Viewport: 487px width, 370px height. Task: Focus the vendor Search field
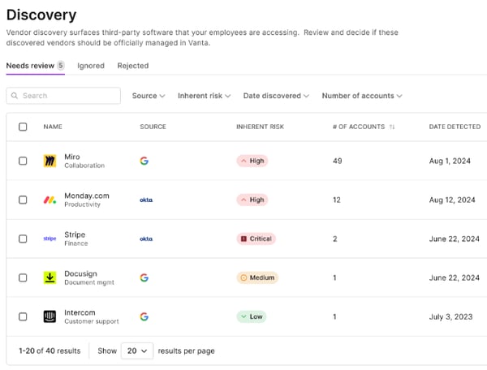coord(63,96)
